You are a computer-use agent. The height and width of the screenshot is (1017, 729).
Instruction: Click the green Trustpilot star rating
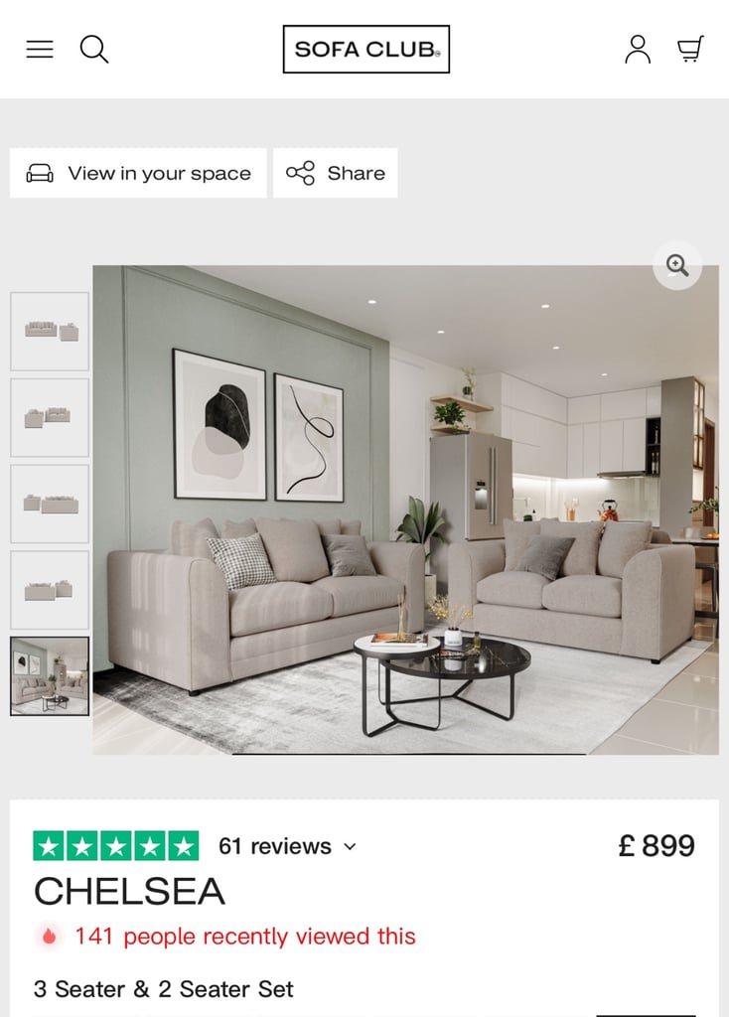pyautogui.click(x=116, y=846)
